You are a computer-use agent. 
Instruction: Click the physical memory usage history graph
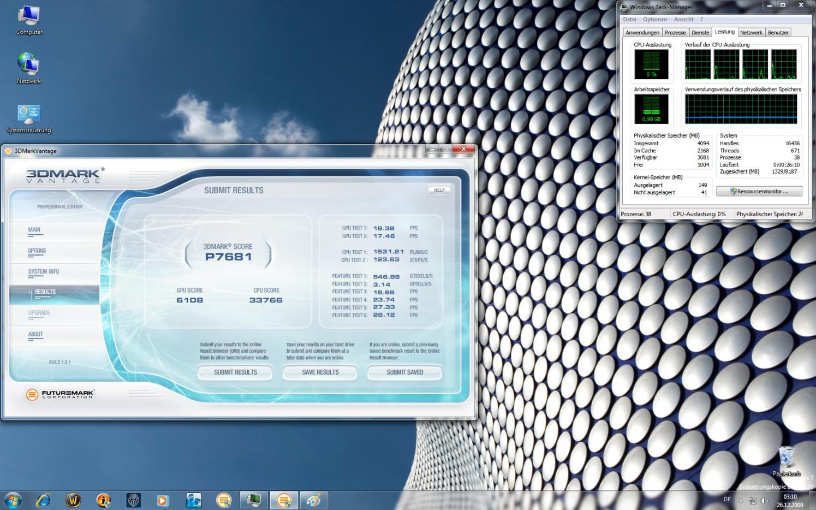(741, 109)
